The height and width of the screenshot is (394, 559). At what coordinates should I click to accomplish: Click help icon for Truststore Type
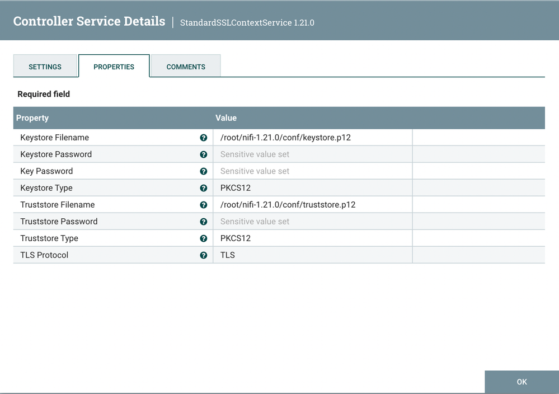click(x=204, y=238)
